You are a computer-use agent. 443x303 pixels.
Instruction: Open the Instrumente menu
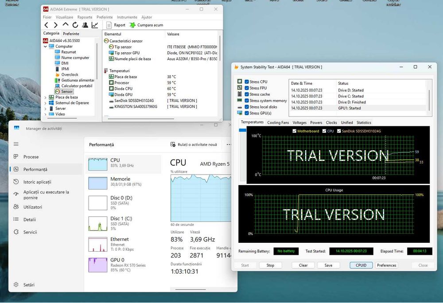pyautogui.click(x=127, y=17)
